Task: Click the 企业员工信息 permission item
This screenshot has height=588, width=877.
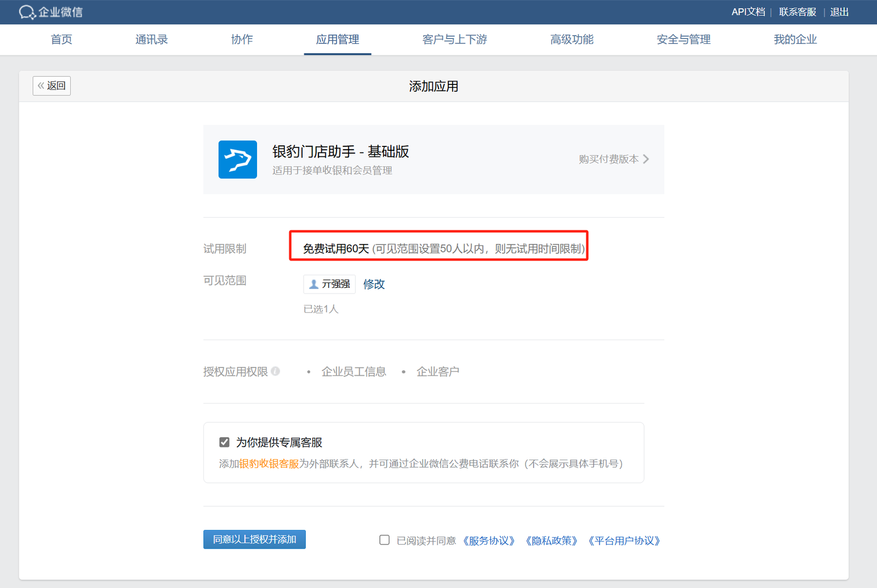Action: point(354,371)
